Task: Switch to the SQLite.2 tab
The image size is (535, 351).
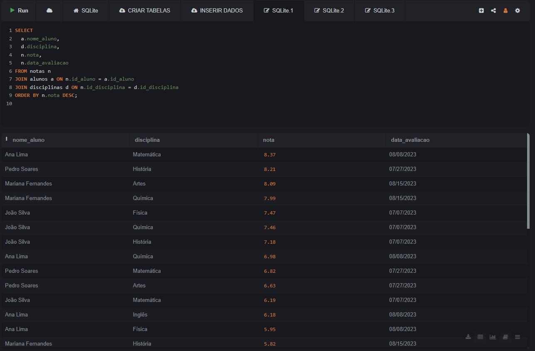Action: pyautogui.click(x=329, y=10)
